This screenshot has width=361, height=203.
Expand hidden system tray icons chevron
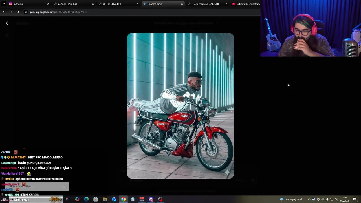click(x=309, y=199)
